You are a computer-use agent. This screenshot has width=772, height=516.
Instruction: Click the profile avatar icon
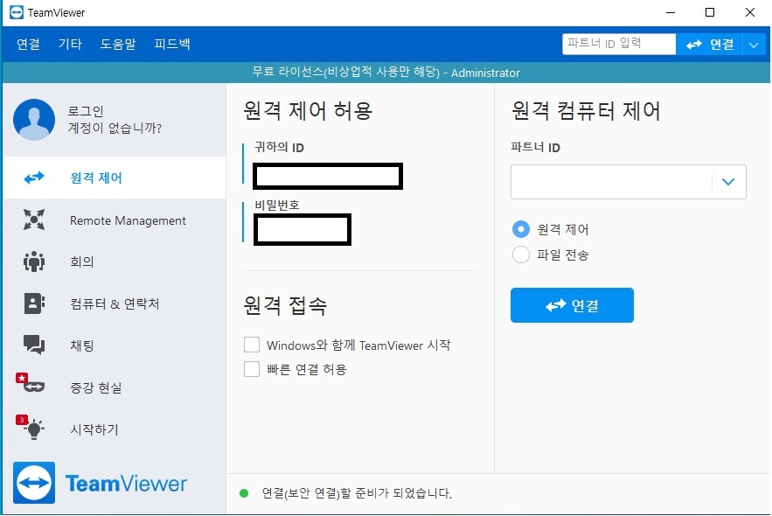pos(34,120)
